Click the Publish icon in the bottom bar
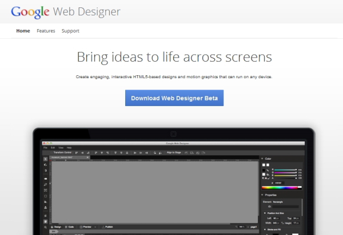 105,226
